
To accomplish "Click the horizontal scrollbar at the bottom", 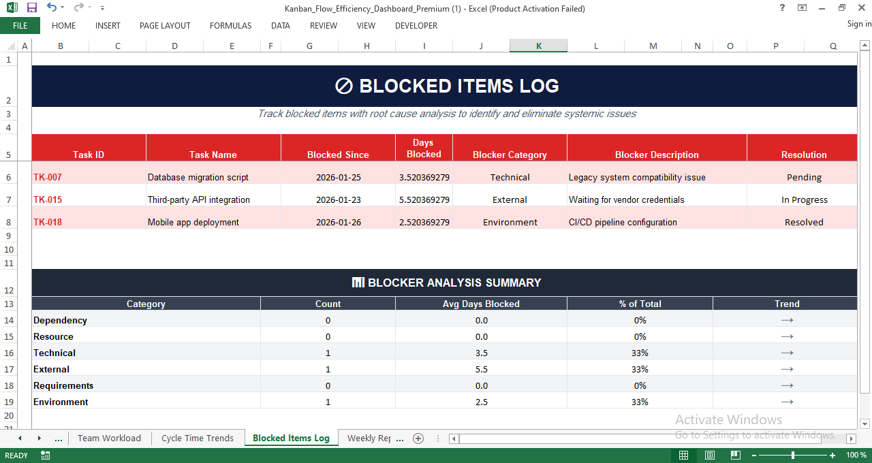I will 647,438.
